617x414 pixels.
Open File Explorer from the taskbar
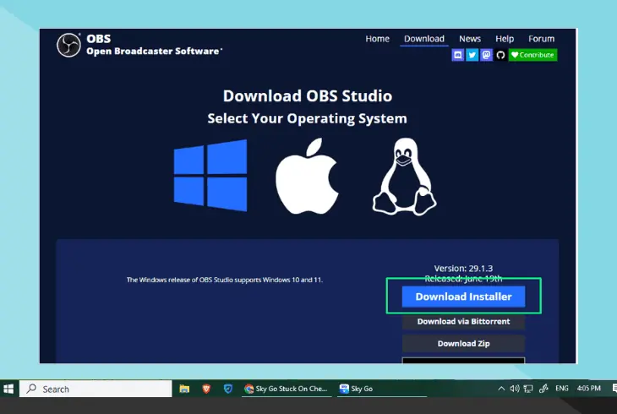pyautogui.click(x=184, y=389)
